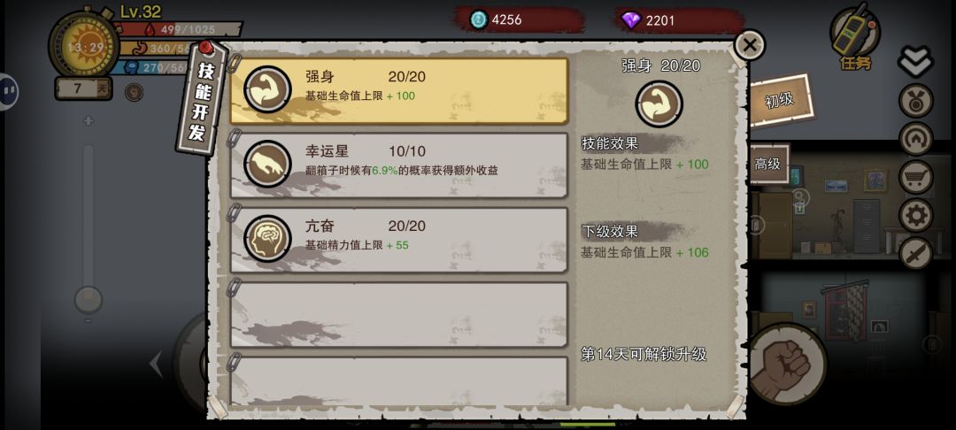
Task: Click the fist attack button
Action: point(787,365)
